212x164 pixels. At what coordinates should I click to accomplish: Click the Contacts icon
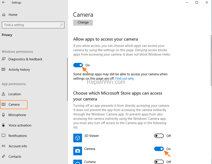pyautogui.click(x=3, y=156)
